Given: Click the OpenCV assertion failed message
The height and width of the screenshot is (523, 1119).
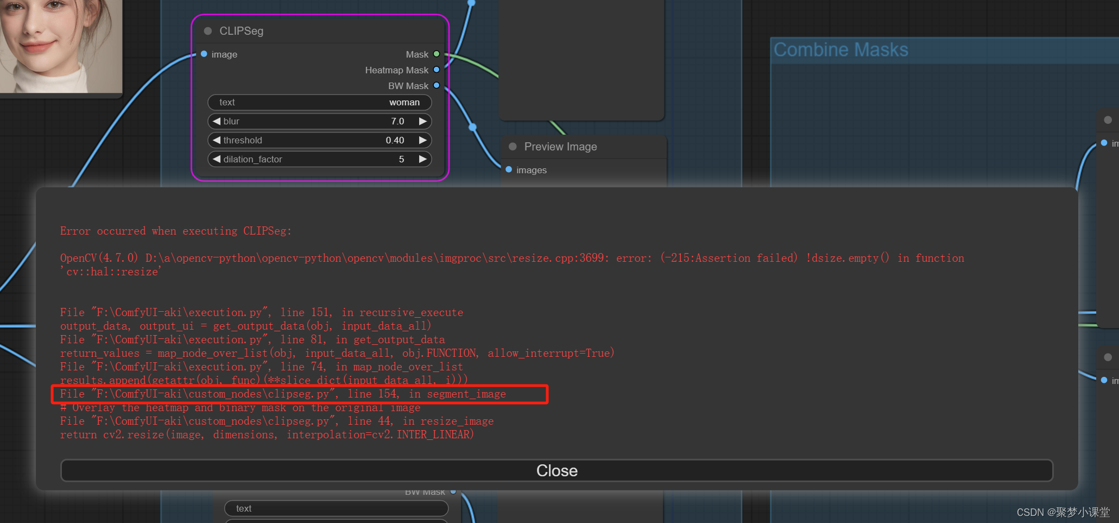Looking at the screenshot, I should click(512, 264).
